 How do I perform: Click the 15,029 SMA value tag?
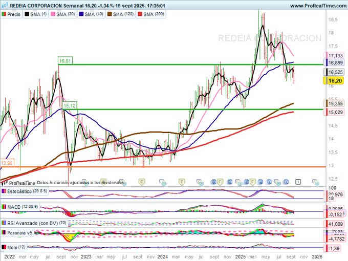(335, 112)
